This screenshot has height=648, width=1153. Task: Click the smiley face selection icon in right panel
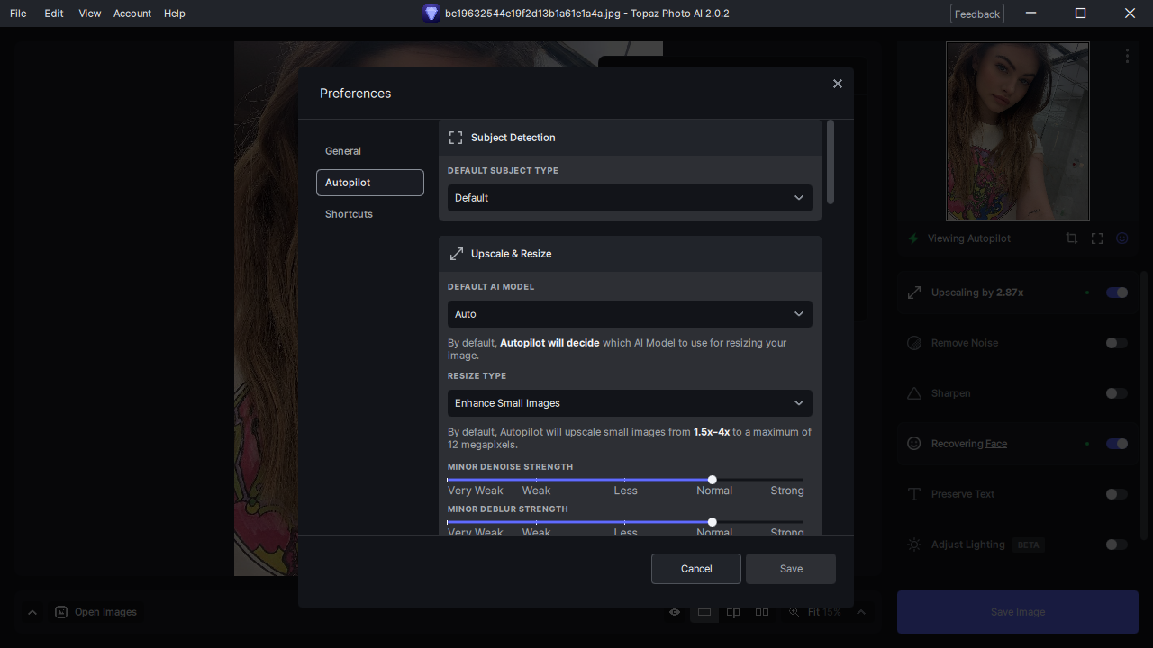click(1122, 238)
